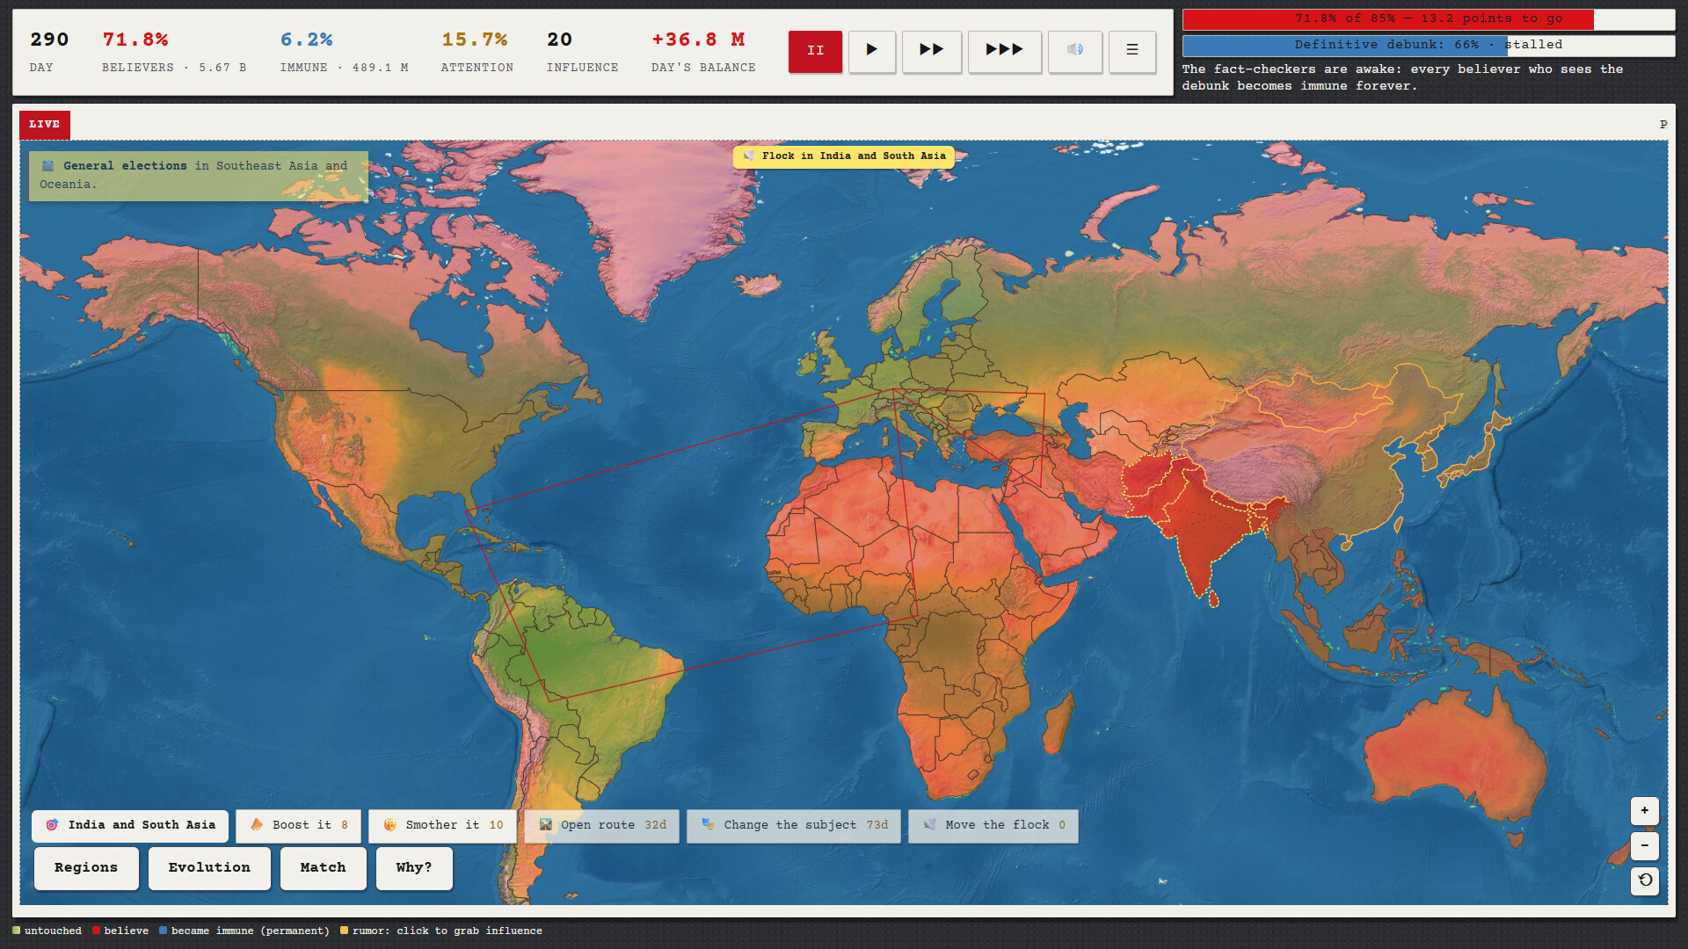Click the 71.8% believers stat
This screenshot has height=949, width=1688.
pyautogui.click(x=135, y=40)
